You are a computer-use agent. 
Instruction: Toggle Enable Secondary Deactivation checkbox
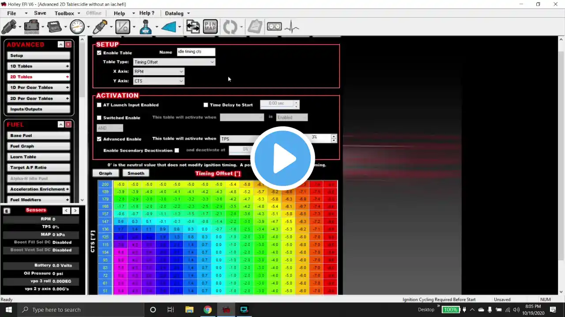coord(177,151)
